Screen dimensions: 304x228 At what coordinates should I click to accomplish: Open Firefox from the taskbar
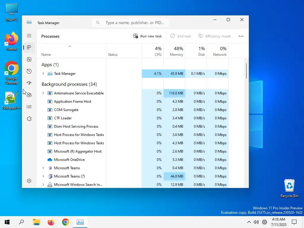click(51, 222)
